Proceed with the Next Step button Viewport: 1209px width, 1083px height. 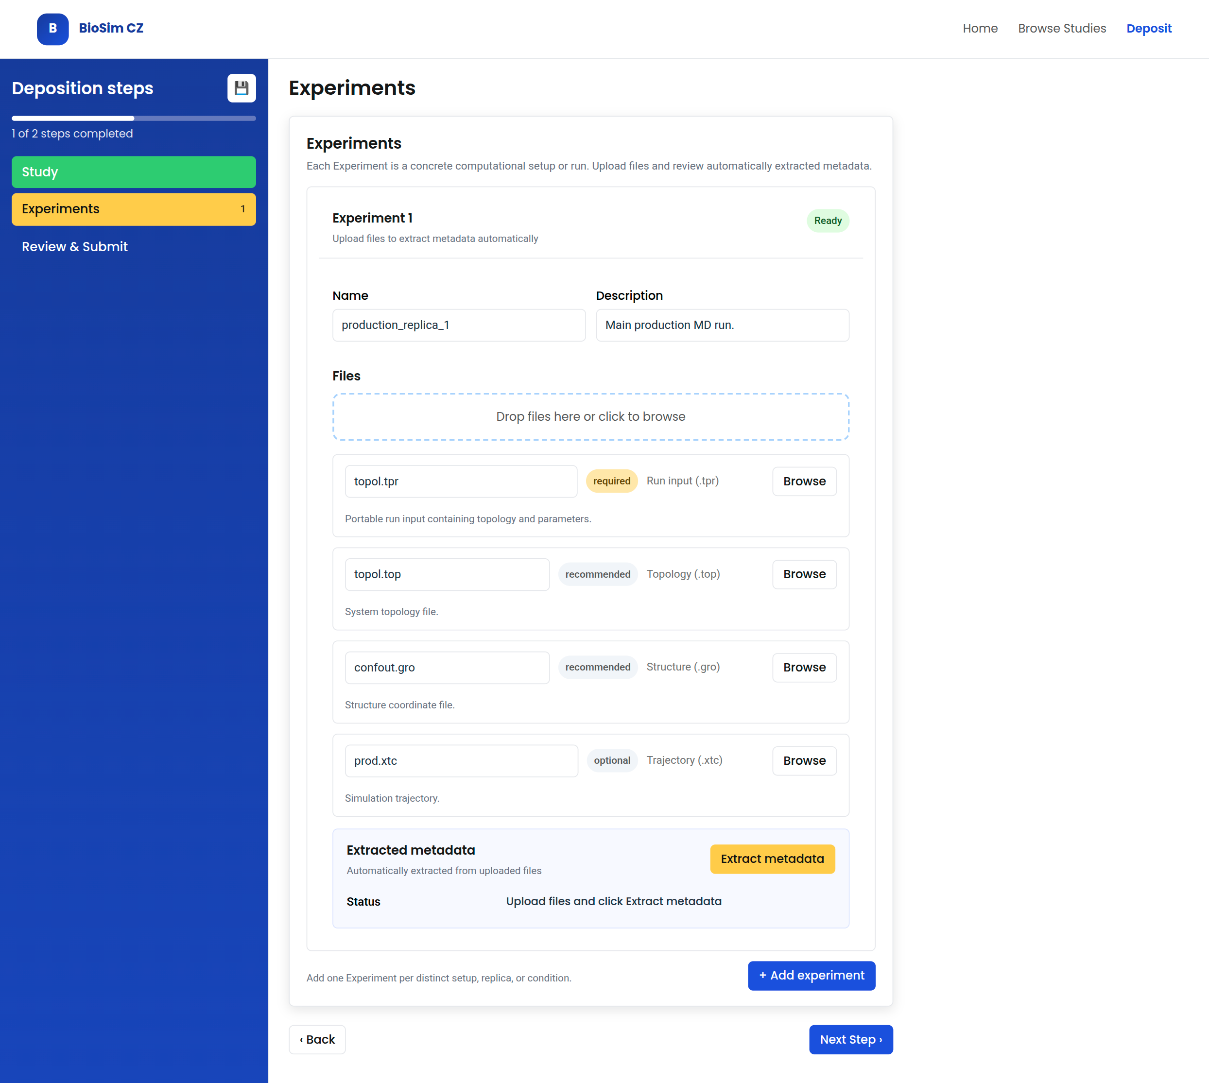(x=851, y=1040)
